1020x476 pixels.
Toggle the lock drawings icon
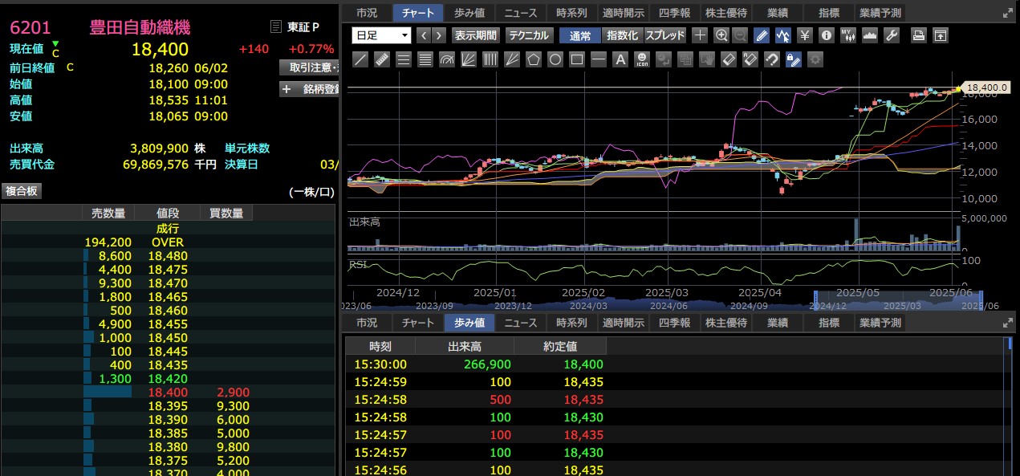point(794,59)
